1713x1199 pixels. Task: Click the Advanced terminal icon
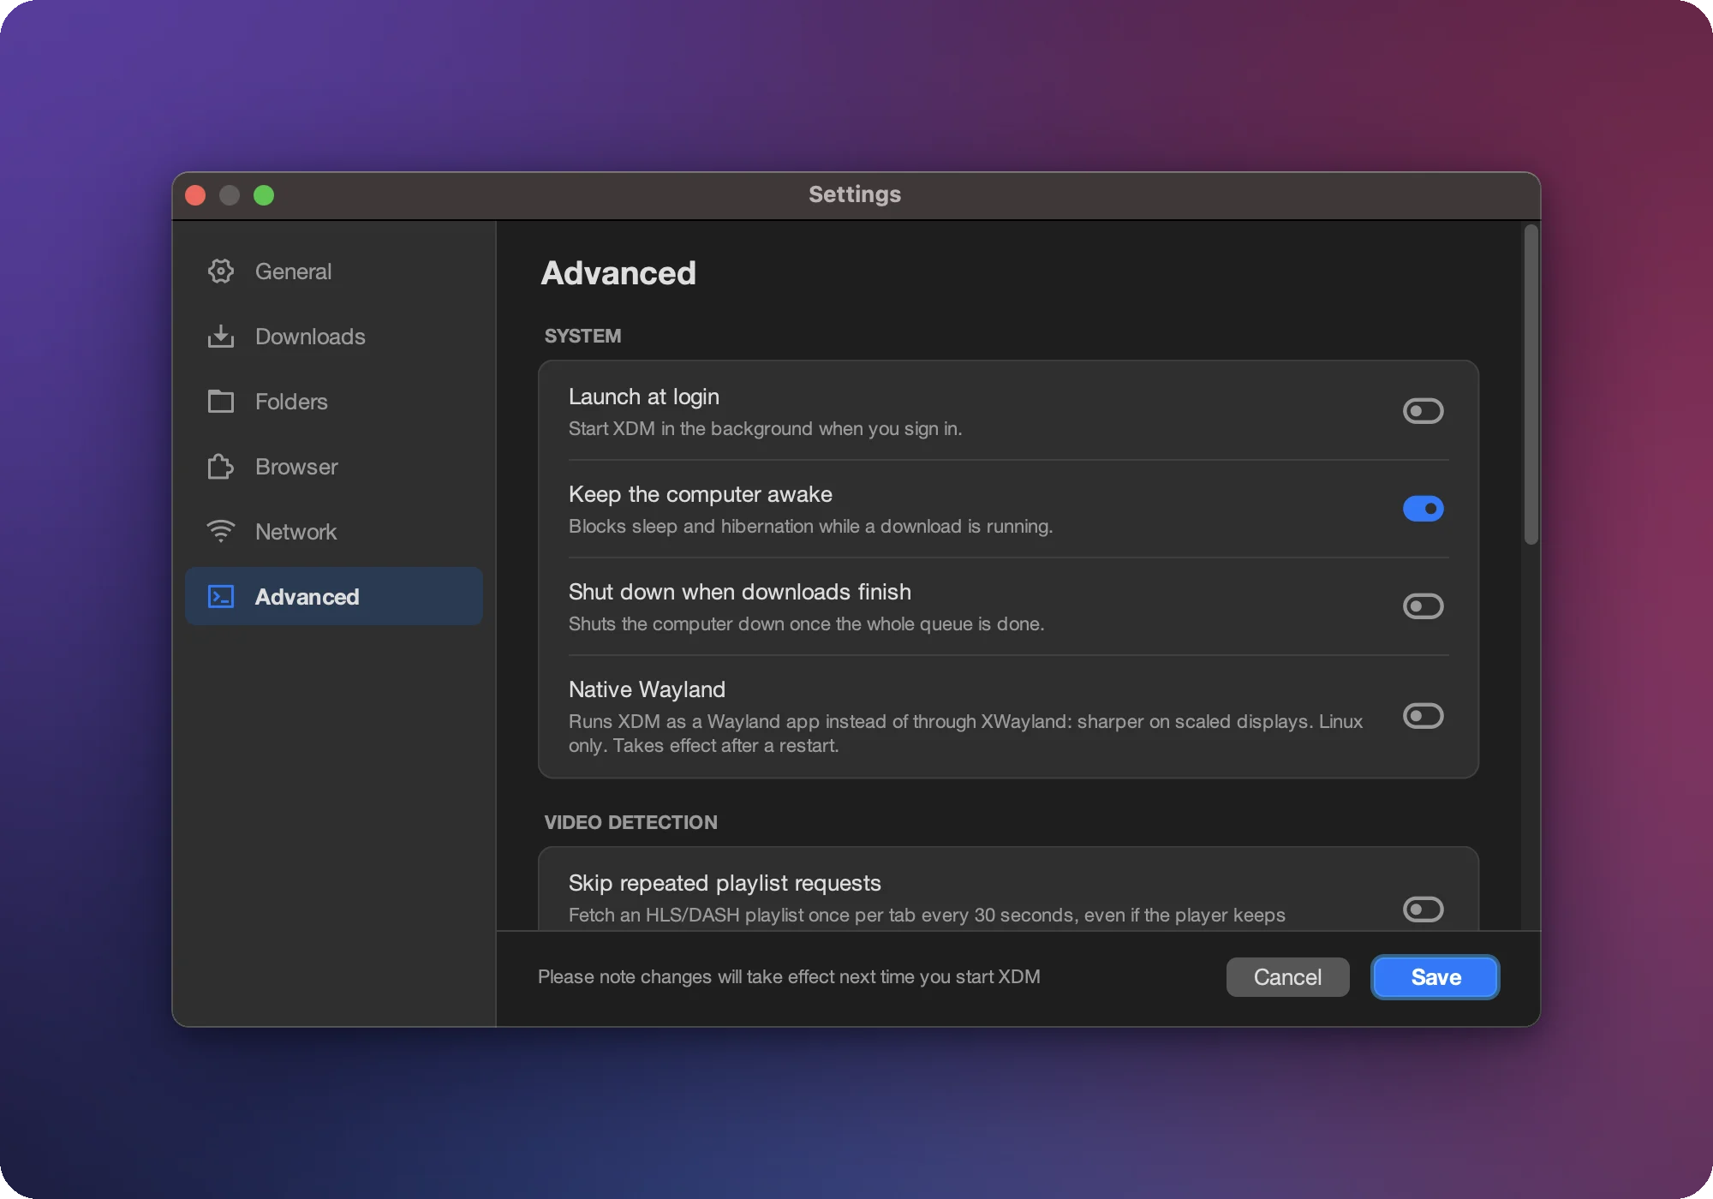pyautogui.click(x=221, y=597)
